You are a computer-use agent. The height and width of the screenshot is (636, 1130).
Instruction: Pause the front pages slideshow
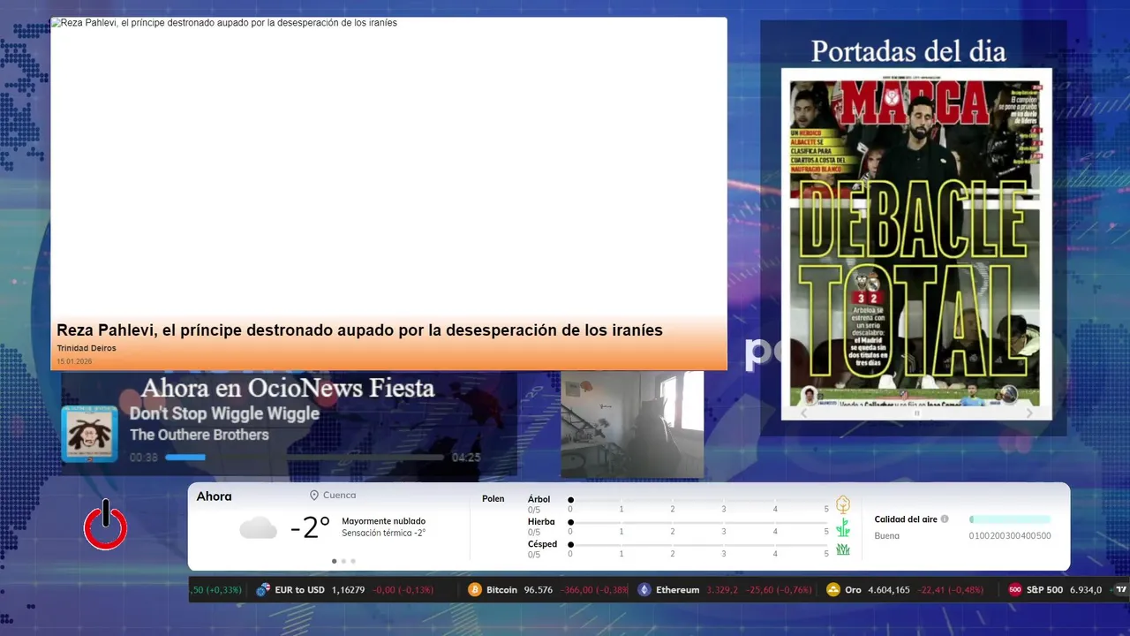[x=916, y=413]
